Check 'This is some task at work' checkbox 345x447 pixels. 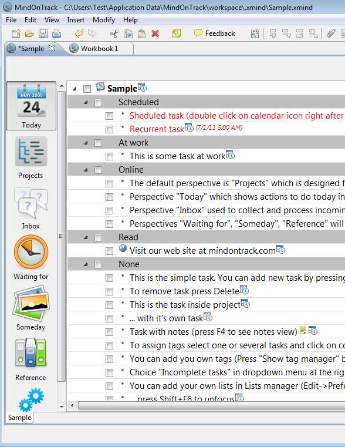[109, 156]
